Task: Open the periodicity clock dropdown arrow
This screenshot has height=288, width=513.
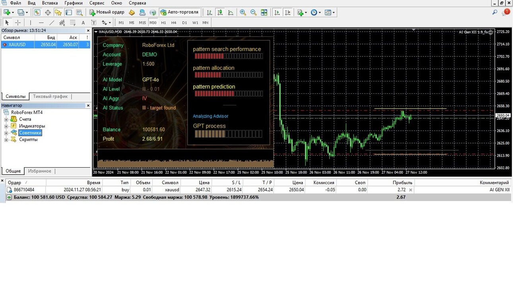Action: (x=320, y=12)
